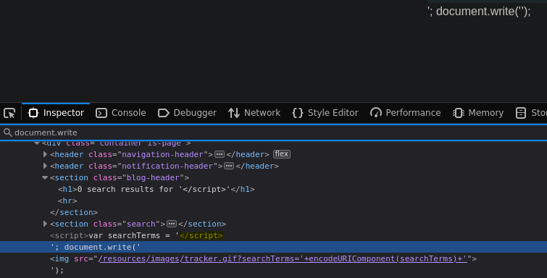This screenshot has width=547, height=278.
Task: Show notification-header children via ellipsis badge
Action: point(229,166)
